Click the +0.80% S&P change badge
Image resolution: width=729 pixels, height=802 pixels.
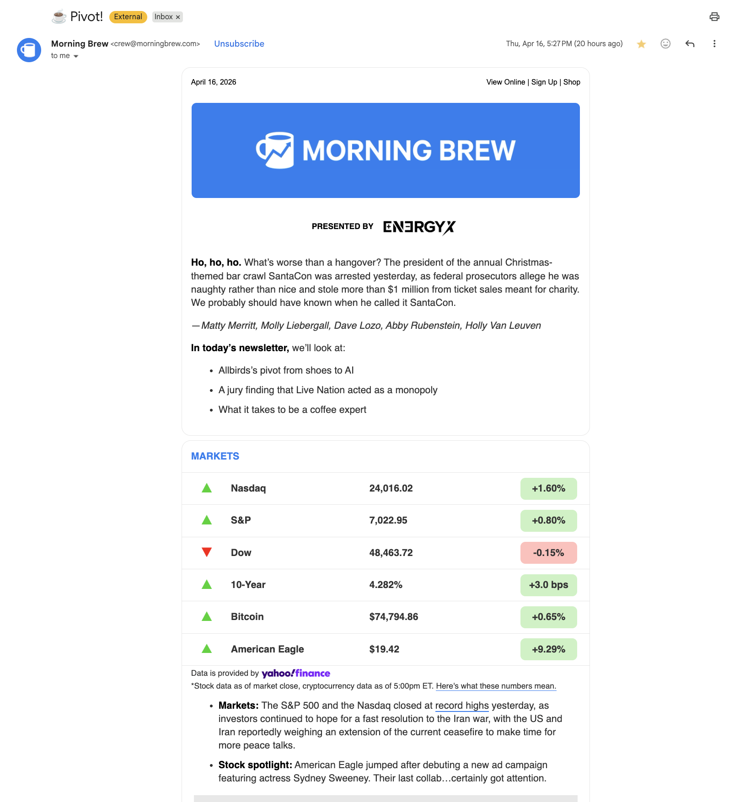548,521
